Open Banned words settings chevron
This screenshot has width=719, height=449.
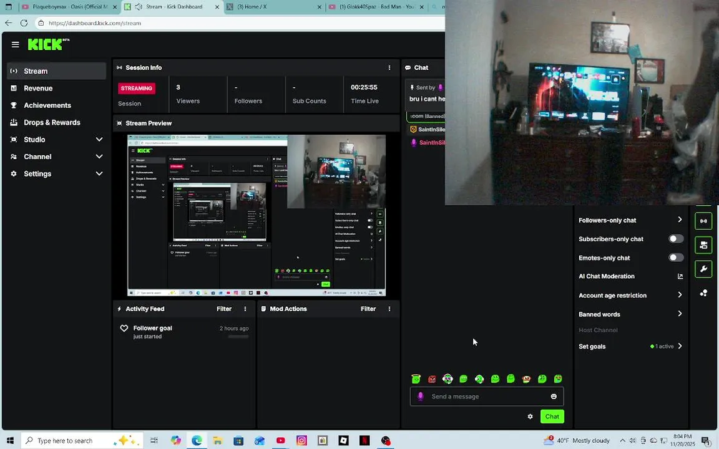pos(680,314)
